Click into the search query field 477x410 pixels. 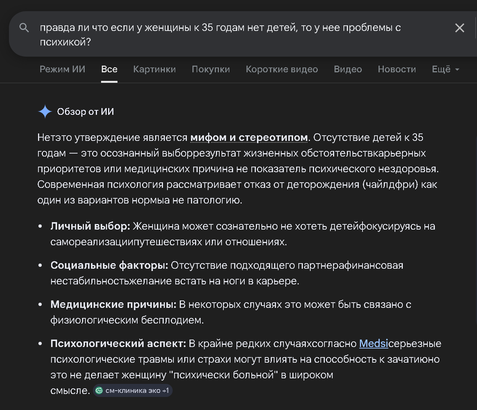point(224,34)
